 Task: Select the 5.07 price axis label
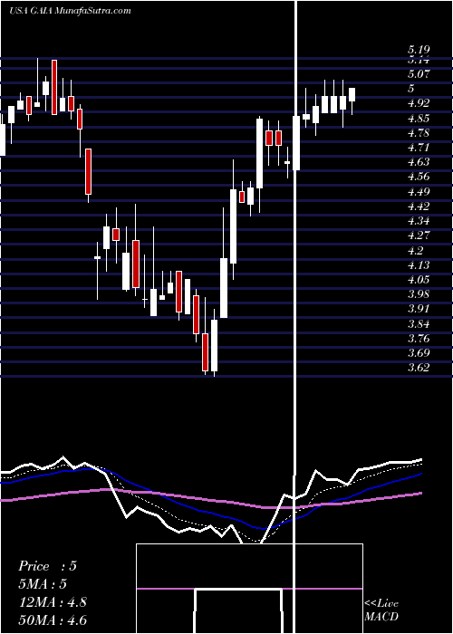coord(419,74)
